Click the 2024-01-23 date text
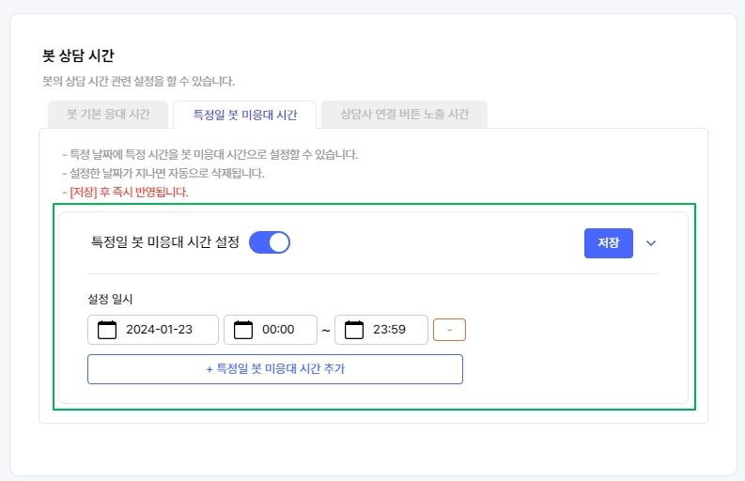Viewport: 745px width, 481px height. coord(159,330)
